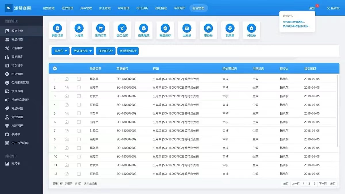Check the checkbox on row 1
The image size is (345, 194).
coord(79,79)
